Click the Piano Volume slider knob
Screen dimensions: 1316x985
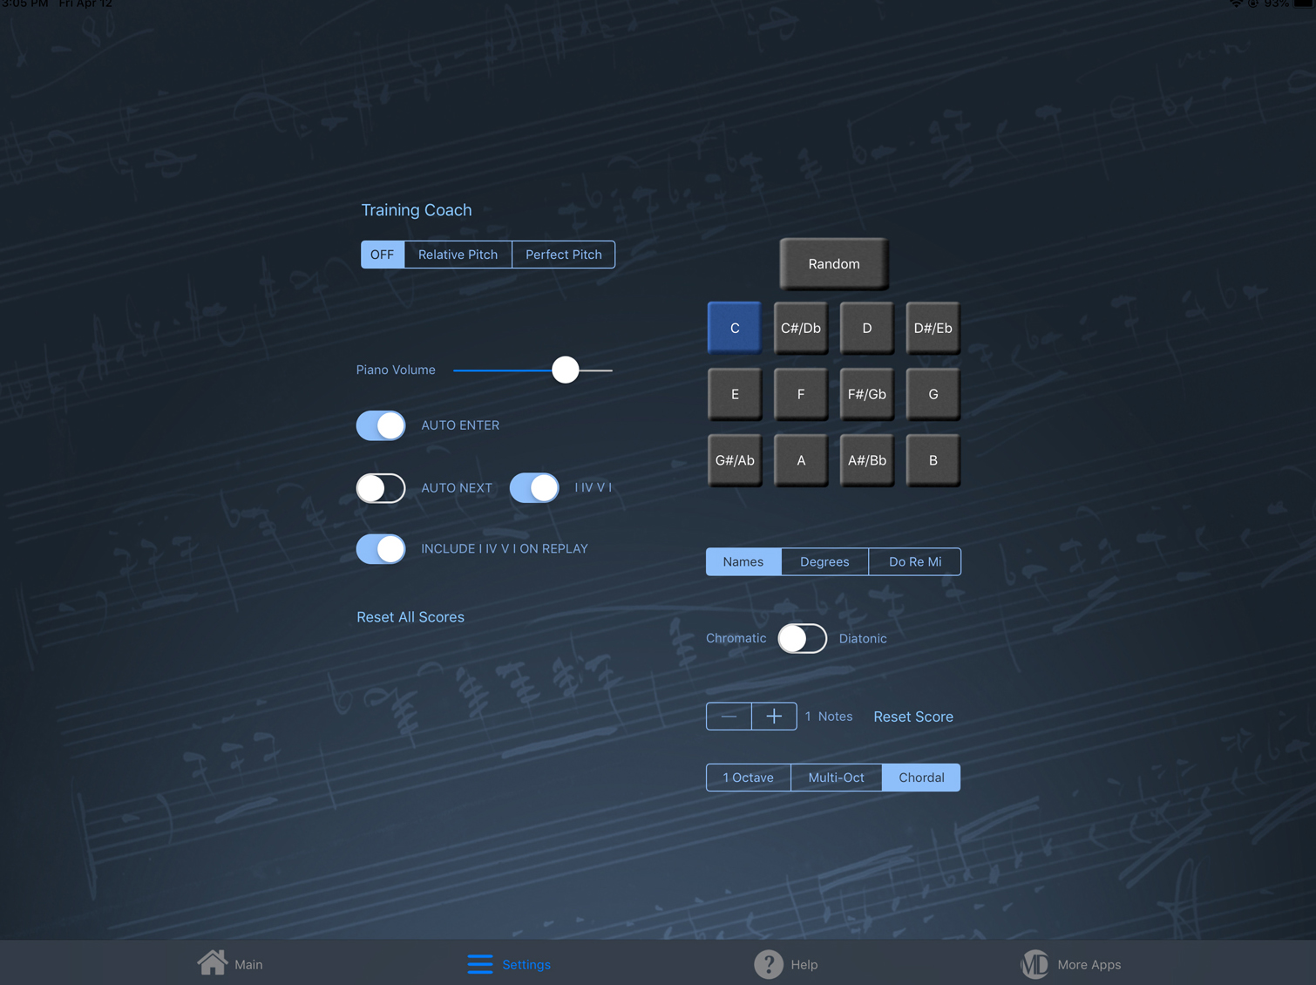click(x=566, y=370)
